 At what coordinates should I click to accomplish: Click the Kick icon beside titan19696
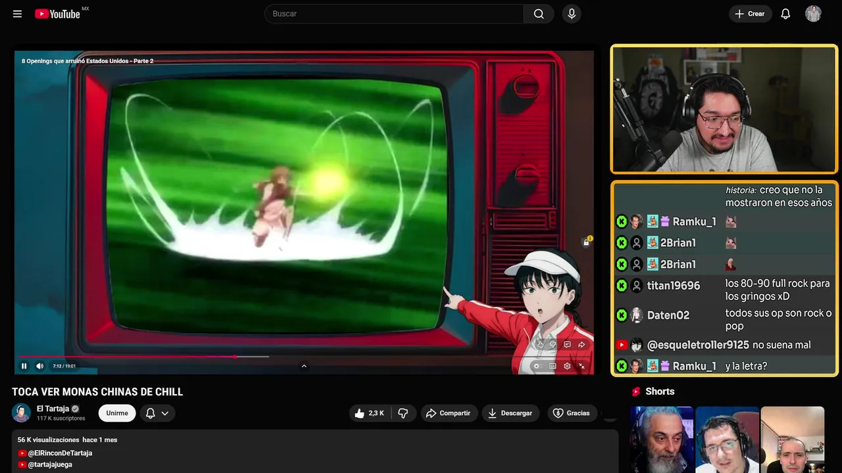coord(622,286)
